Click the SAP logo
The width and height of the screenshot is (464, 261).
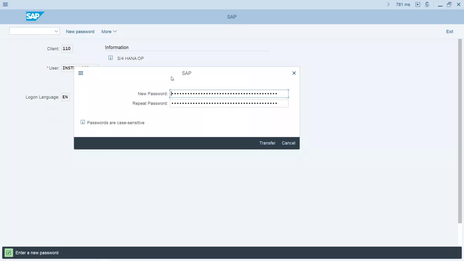click(35, 16)
